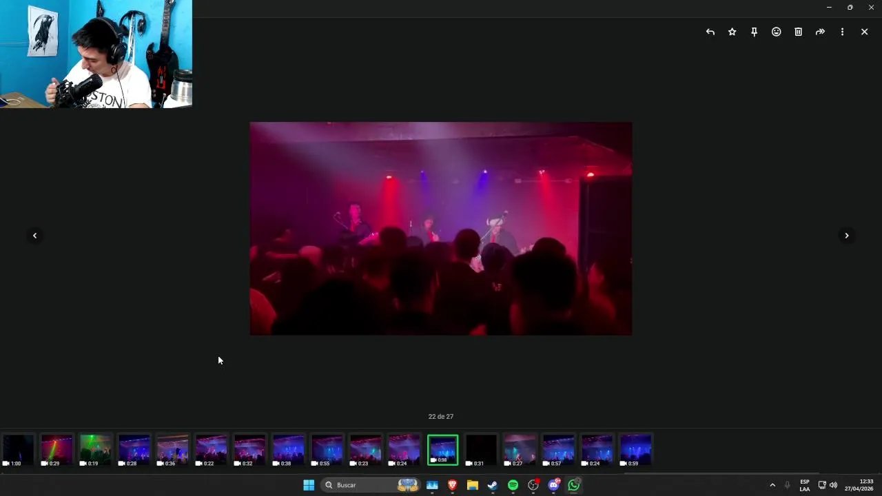Image resolution: width=882 pixels, height=496 pixels.
Task: Pick the 0:22 video thumbnail
Action: (x=212, y=450)
